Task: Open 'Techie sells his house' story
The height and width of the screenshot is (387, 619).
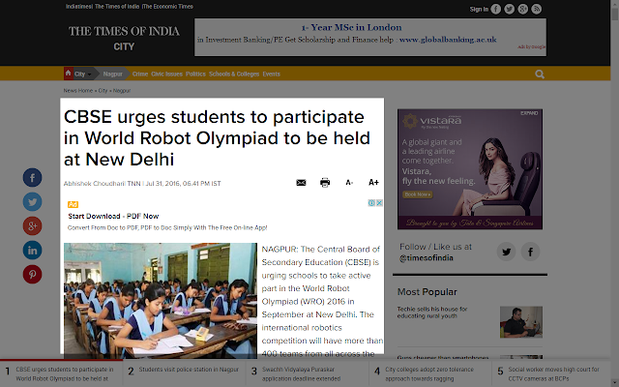Action: 432,313
